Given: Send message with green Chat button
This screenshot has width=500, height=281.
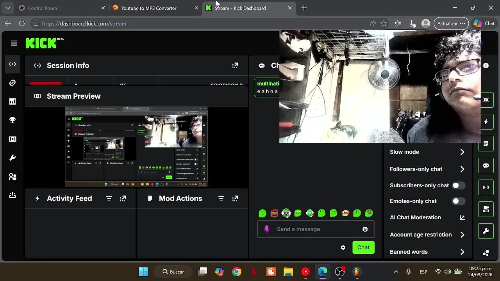Looking at the screenshot, I should pyautogui.click(x=363, y=247).
